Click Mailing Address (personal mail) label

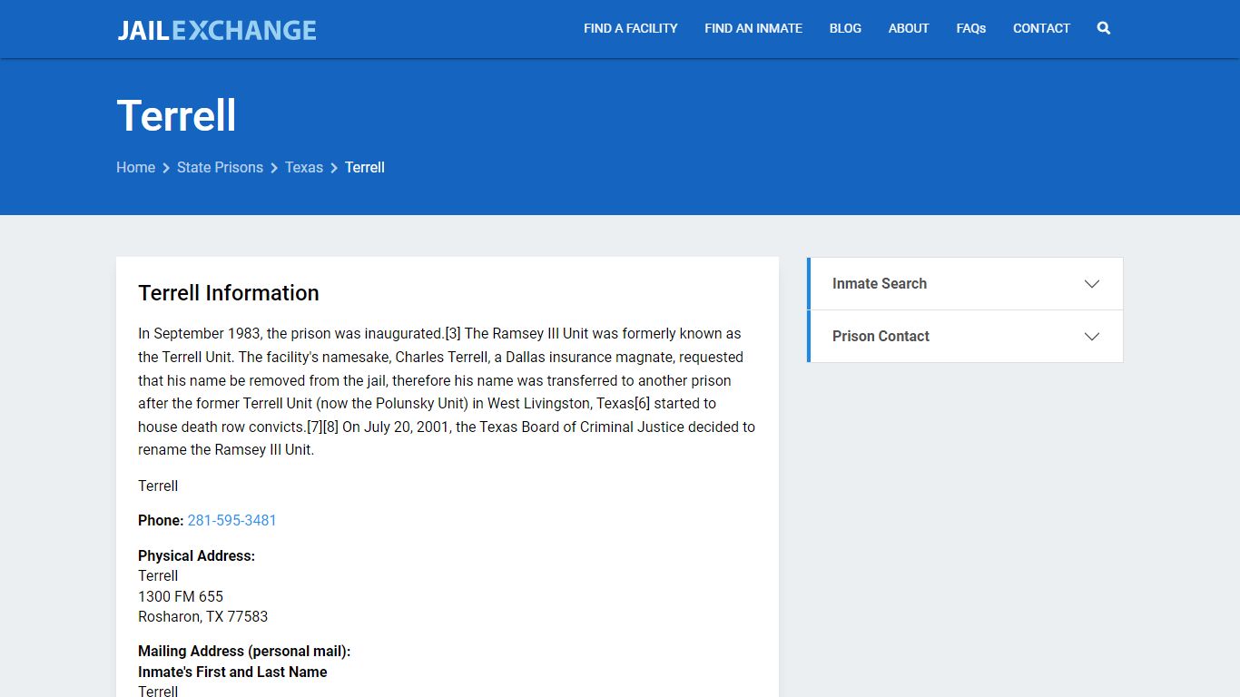[x=244, y=651]
